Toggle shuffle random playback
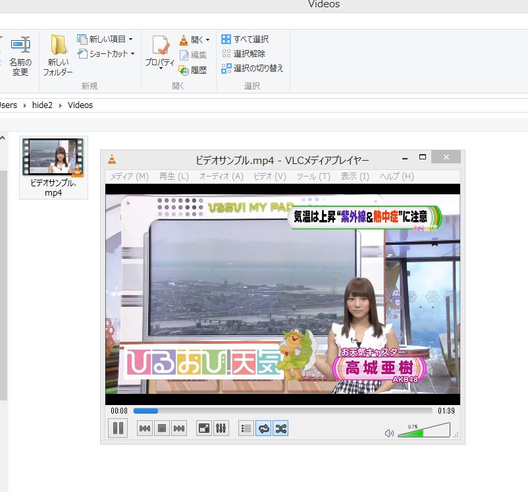This screenshot has width=528, height=492. [280, 429]
